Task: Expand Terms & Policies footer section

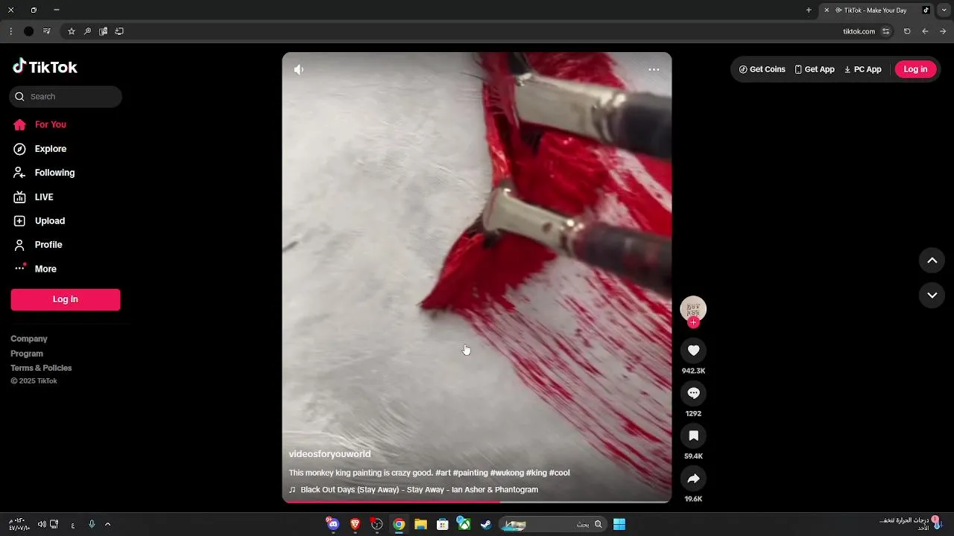Action: (41, 368)
